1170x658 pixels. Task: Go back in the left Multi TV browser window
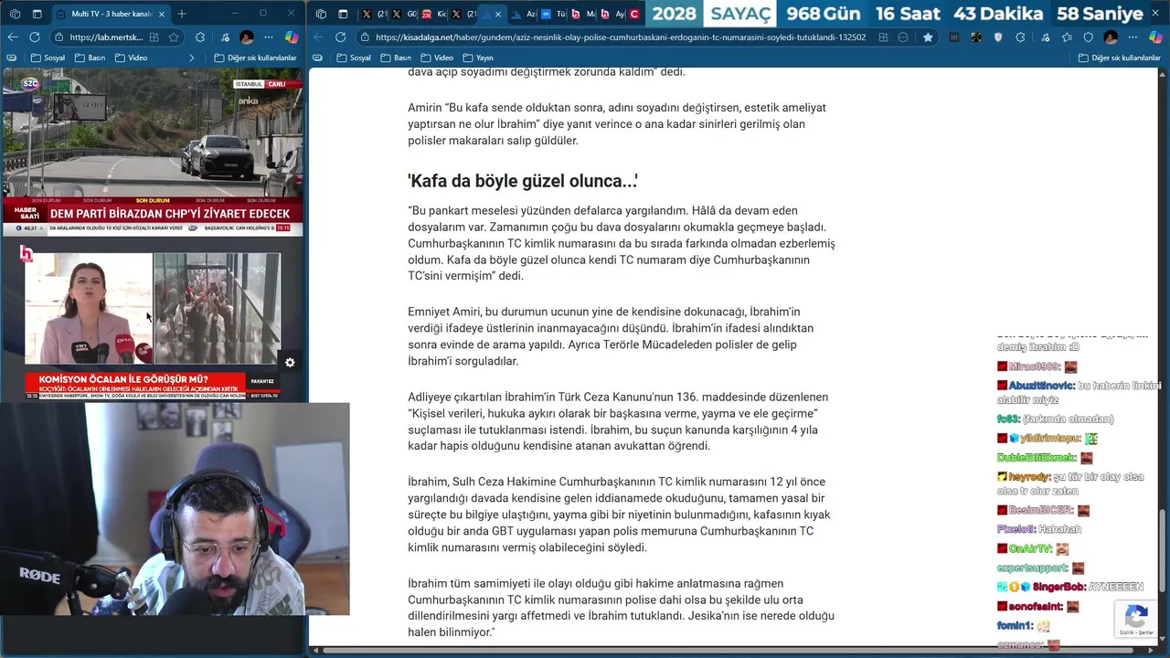click(x=13, y=37)
